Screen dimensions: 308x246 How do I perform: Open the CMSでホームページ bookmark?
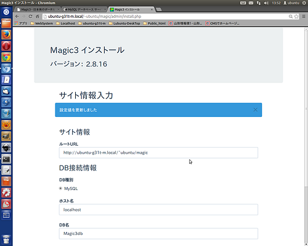click(x=222, y=23)
